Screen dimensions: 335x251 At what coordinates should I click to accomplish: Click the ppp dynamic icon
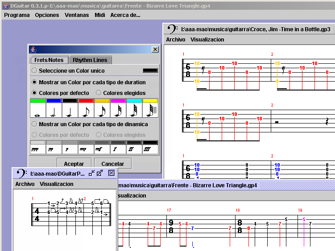pyautogui.click(x=38, y=149)
